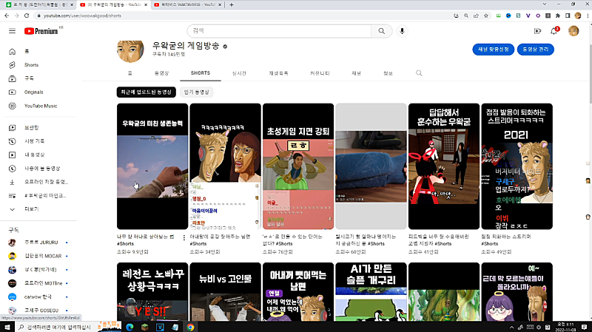592x332 pixels.
Task: Click the 동영상 관리 button
Action: [535, 50]
